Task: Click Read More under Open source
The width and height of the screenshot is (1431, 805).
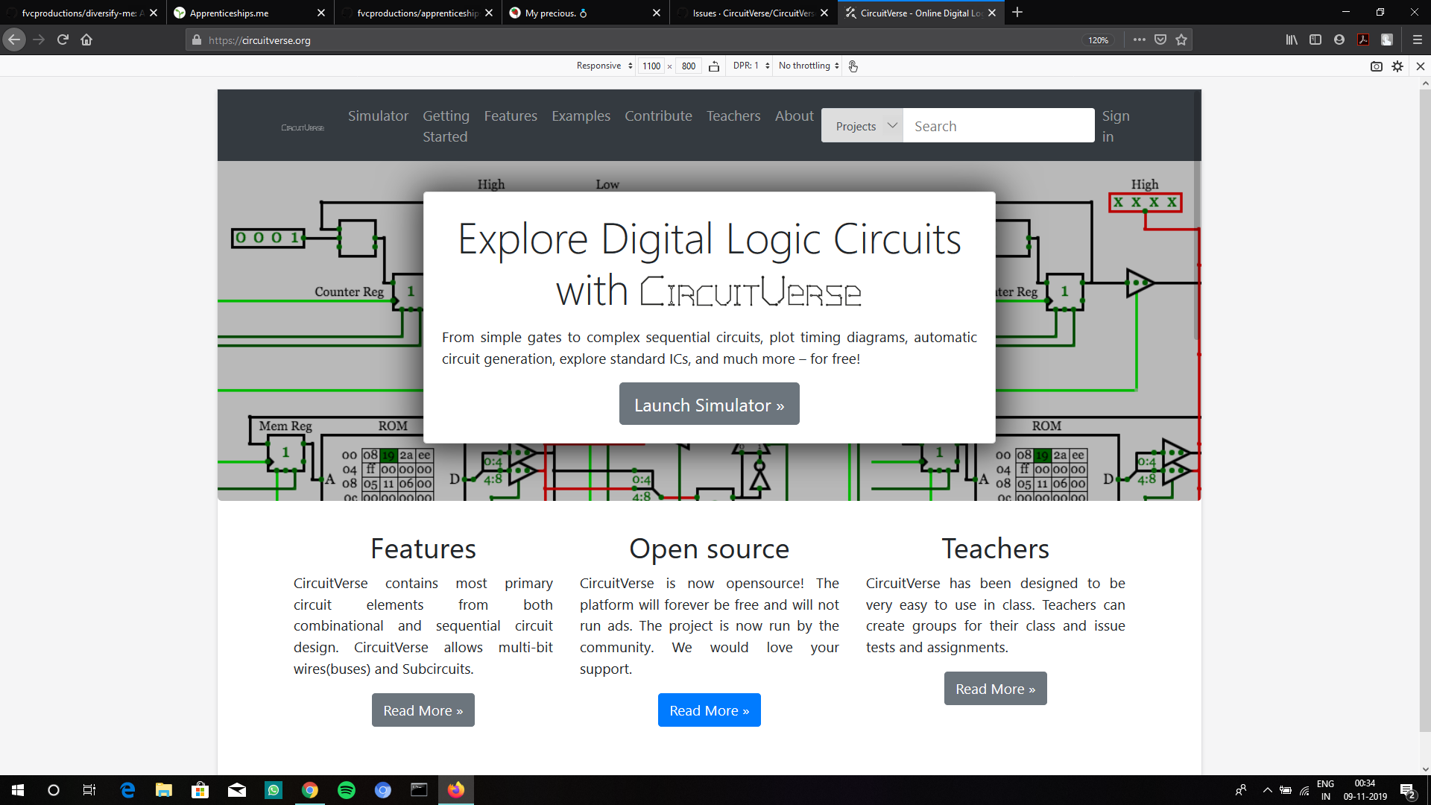Action: 709,710
